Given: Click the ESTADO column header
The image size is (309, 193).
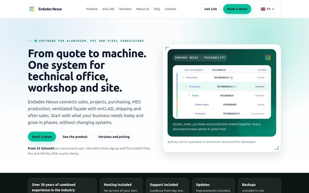Looking at the screenshot, I should [262, 70].
